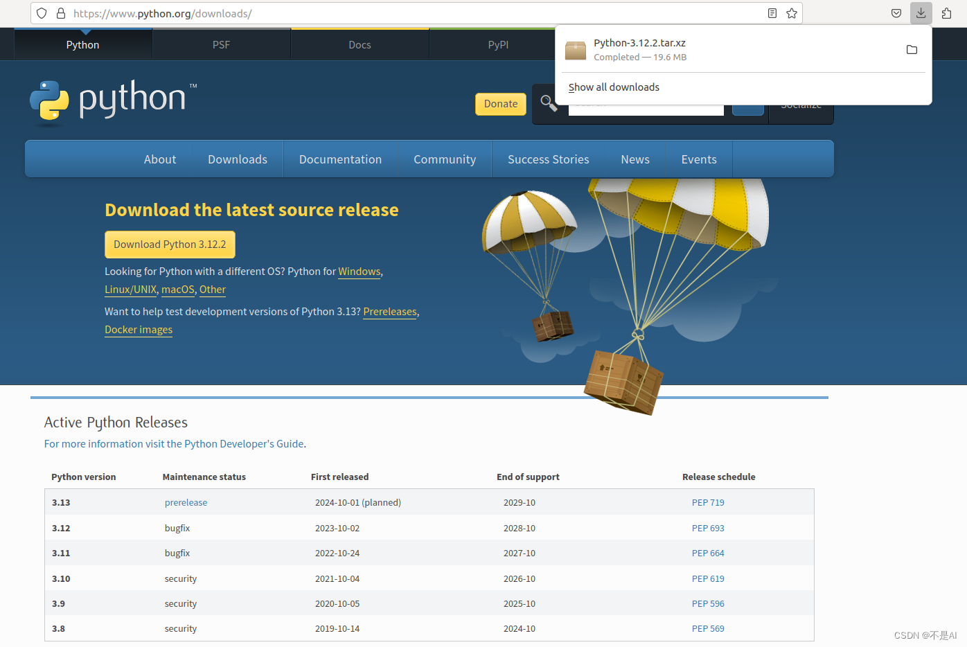Viewport: 967px width, 647px height.
Task: Follow the Windows download link
Action: click(360, 272)
